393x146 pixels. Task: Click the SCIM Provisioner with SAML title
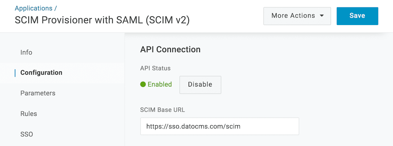click(x=102, y=20)
